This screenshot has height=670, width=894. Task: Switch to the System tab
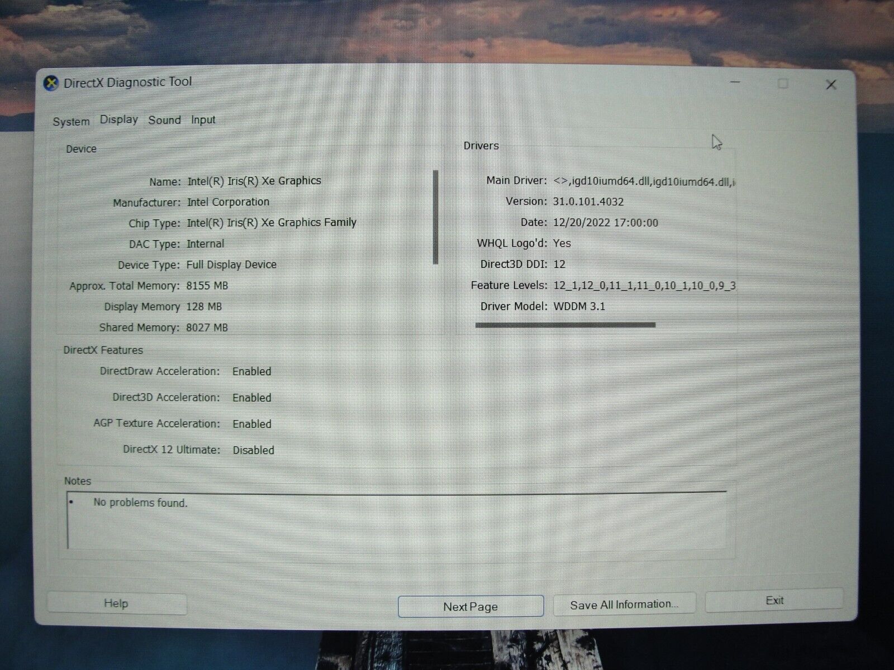tap(71, 122)
